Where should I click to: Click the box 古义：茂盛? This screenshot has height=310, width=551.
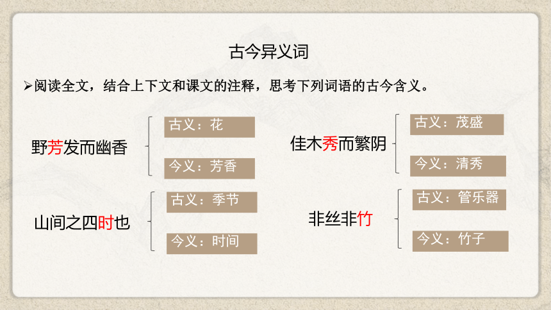pos(457,124)
